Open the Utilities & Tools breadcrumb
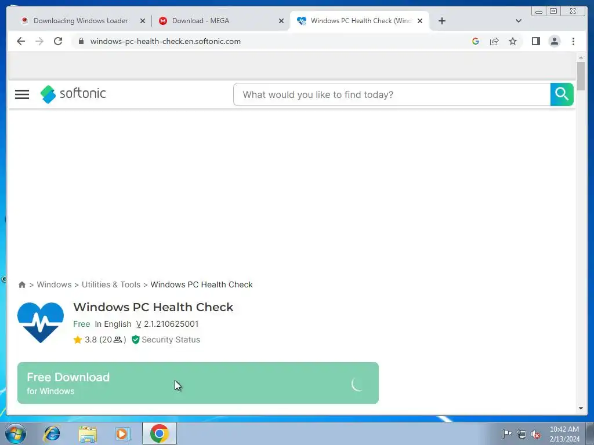 tap(111, 284)
